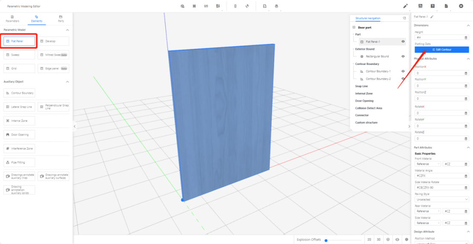Switch to the Parameters tab
The width and height of the screenshot is (473, 244).
coord(12,19)
